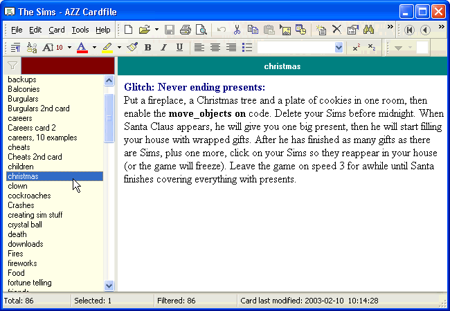
Task: Center align the text
Action: (215, 48)
